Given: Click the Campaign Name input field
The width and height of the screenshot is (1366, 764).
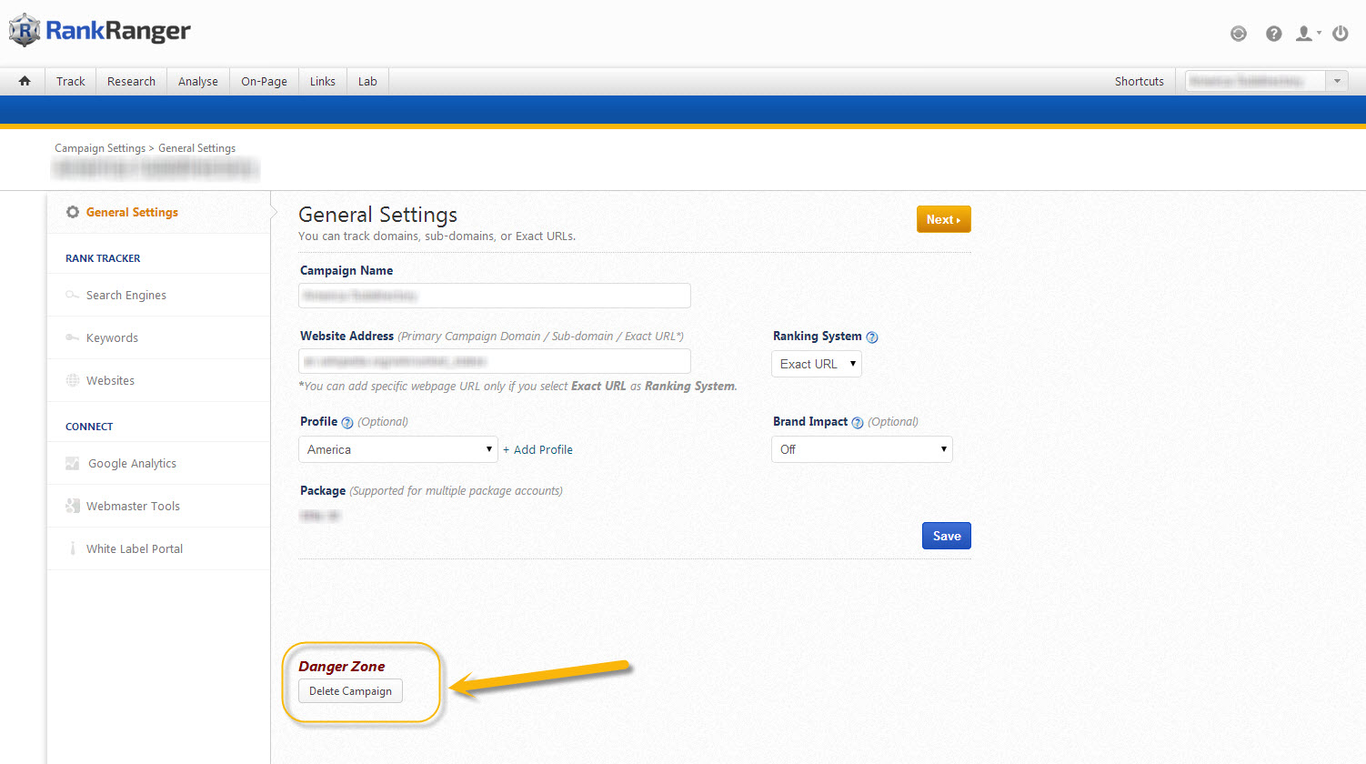Looking at the screenshot, I should coord(494,296).
